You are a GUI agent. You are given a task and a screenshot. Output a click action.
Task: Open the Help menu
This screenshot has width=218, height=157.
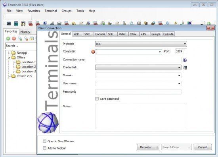click(92, 11)
